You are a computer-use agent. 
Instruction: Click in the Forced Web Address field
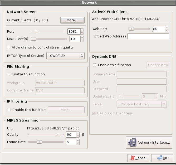coord(148,36)
